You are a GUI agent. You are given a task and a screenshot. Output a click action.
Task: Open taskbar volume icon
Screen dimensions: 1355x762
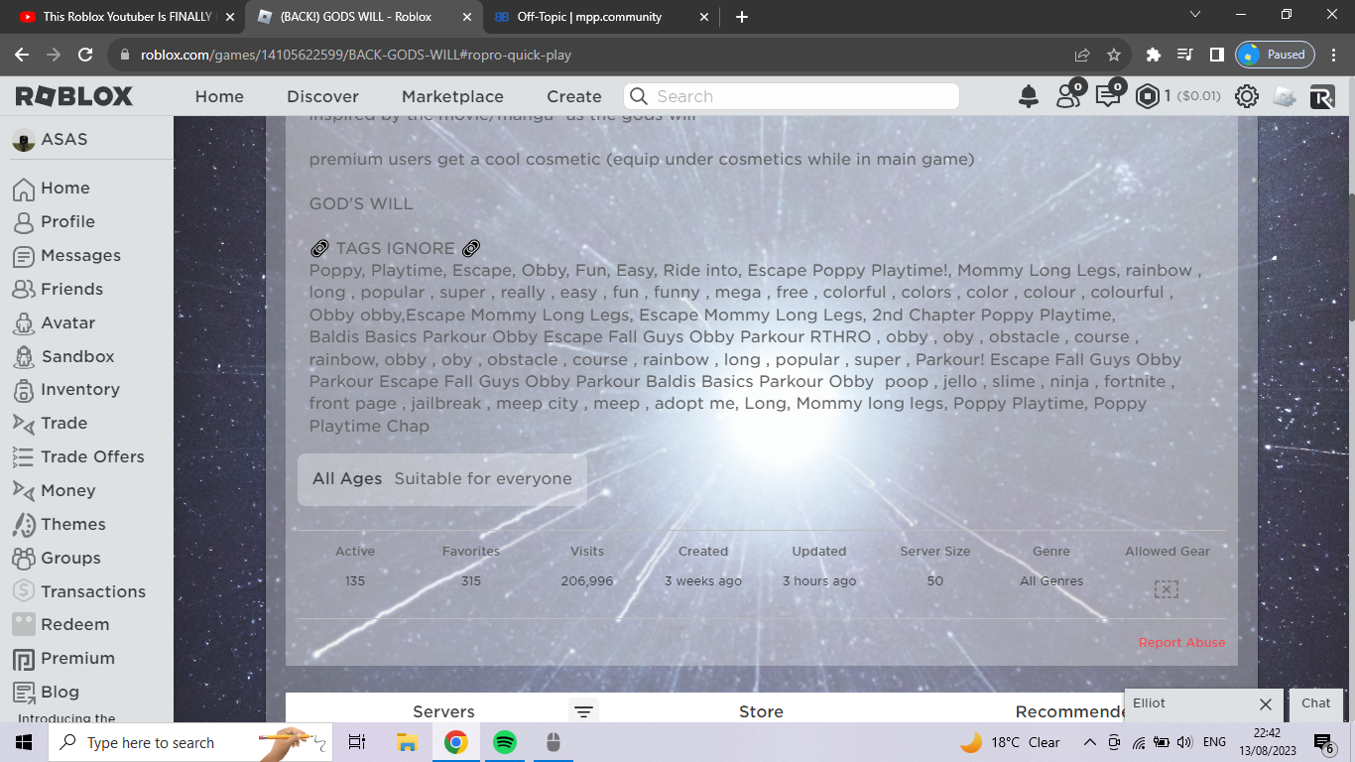pos(1183,742)
